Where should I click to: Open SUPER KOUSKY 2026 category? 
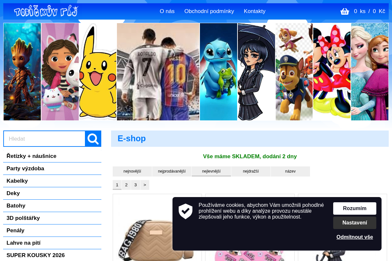[x=52, y=255]
